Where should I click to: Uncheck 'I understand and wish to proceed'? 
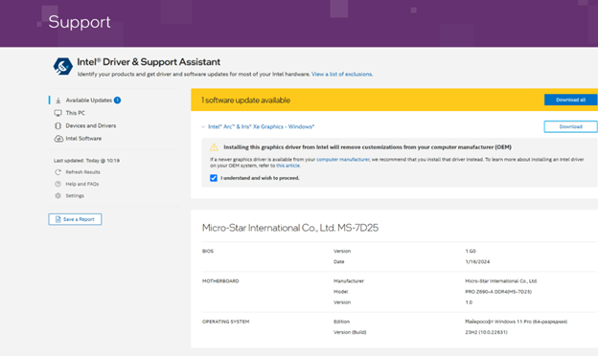coord(214,178)
